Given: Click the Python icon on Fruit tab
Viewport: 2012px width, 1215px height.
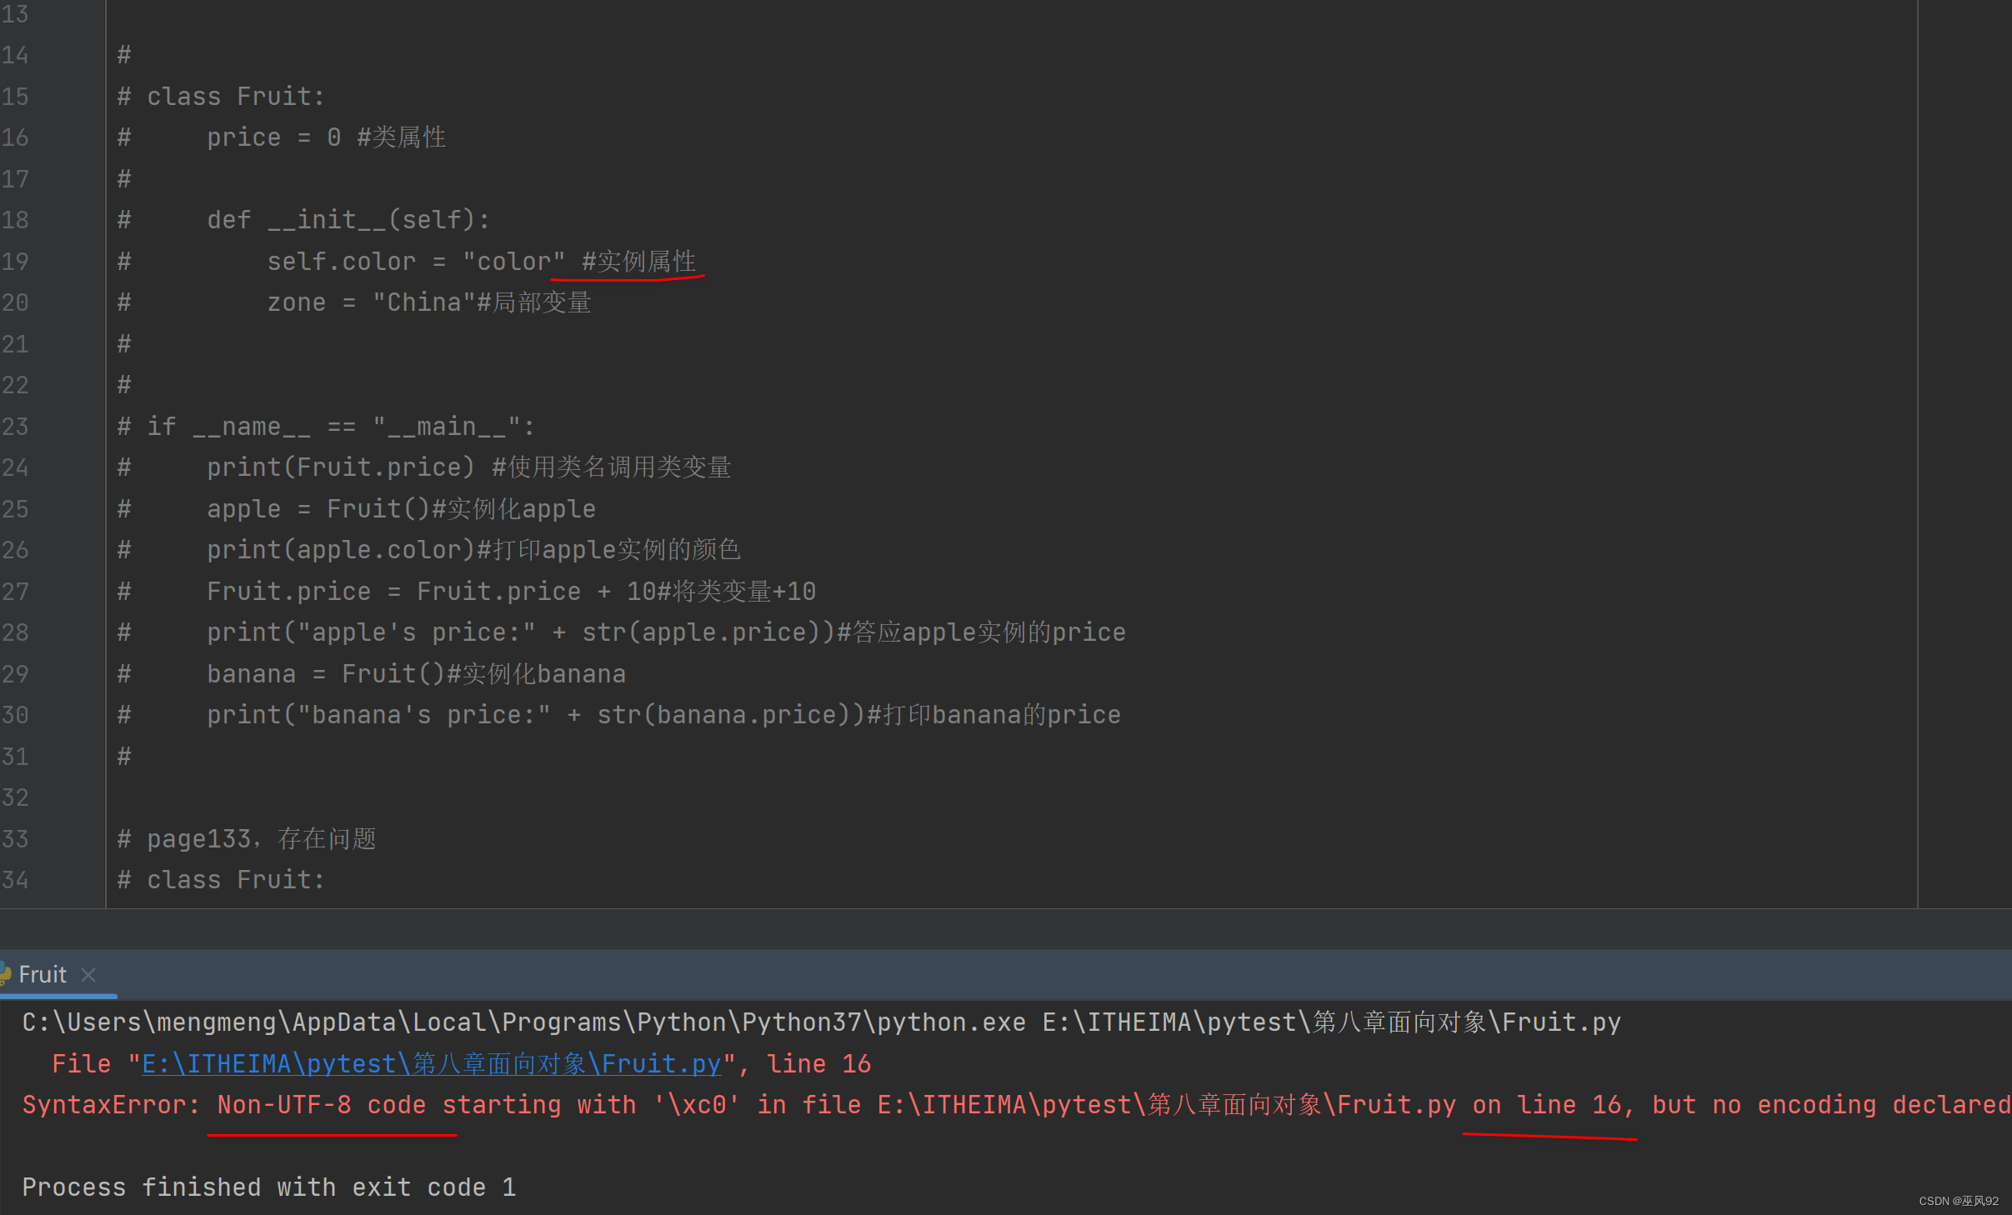Looking at the screenshot, I should (5, 974).
